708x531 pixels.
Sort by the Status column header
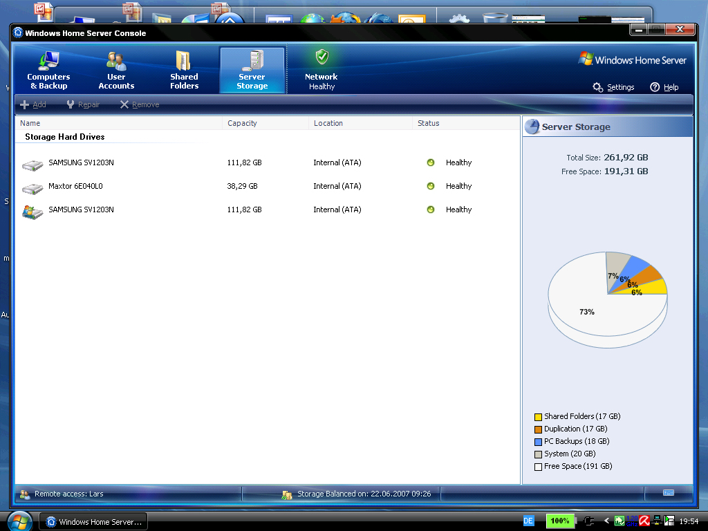pyautogui.click(x=465, y=123)
